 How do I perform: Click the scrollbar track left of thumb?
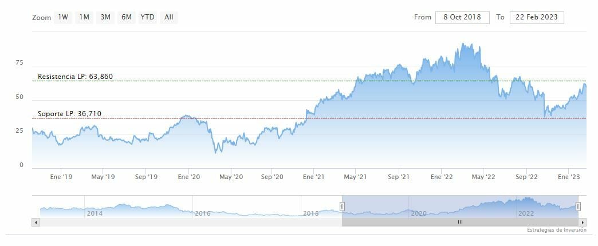click(189, 222)
